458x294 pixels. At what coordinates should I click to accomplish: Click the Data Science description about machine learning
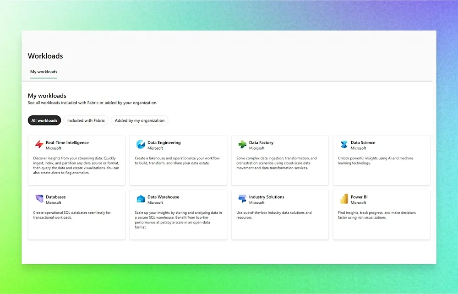tap(376, 161)
